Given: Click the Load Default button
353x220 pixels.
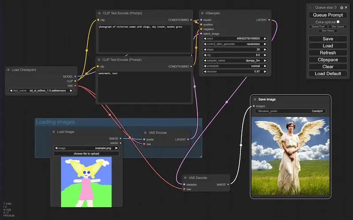Looking at the screenshot, I should coord(328,73).
